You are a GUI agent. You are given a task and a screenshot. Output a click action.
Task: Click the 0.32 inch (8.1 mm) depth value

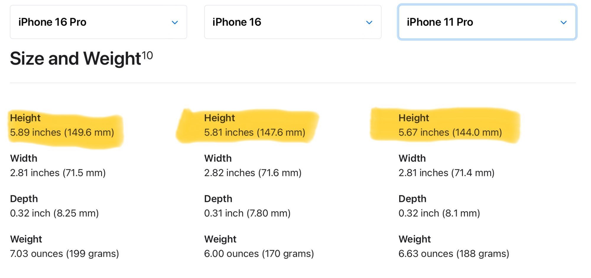(x=439, y=213)
